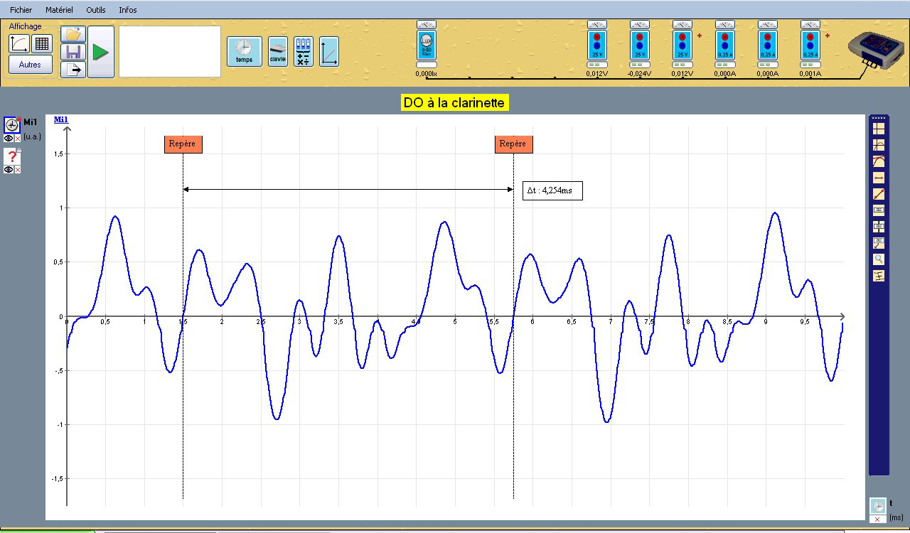The image size is (910, 533).
Task: Toggle Mi1 curve visibility eye
Action: tap(9, 139)
